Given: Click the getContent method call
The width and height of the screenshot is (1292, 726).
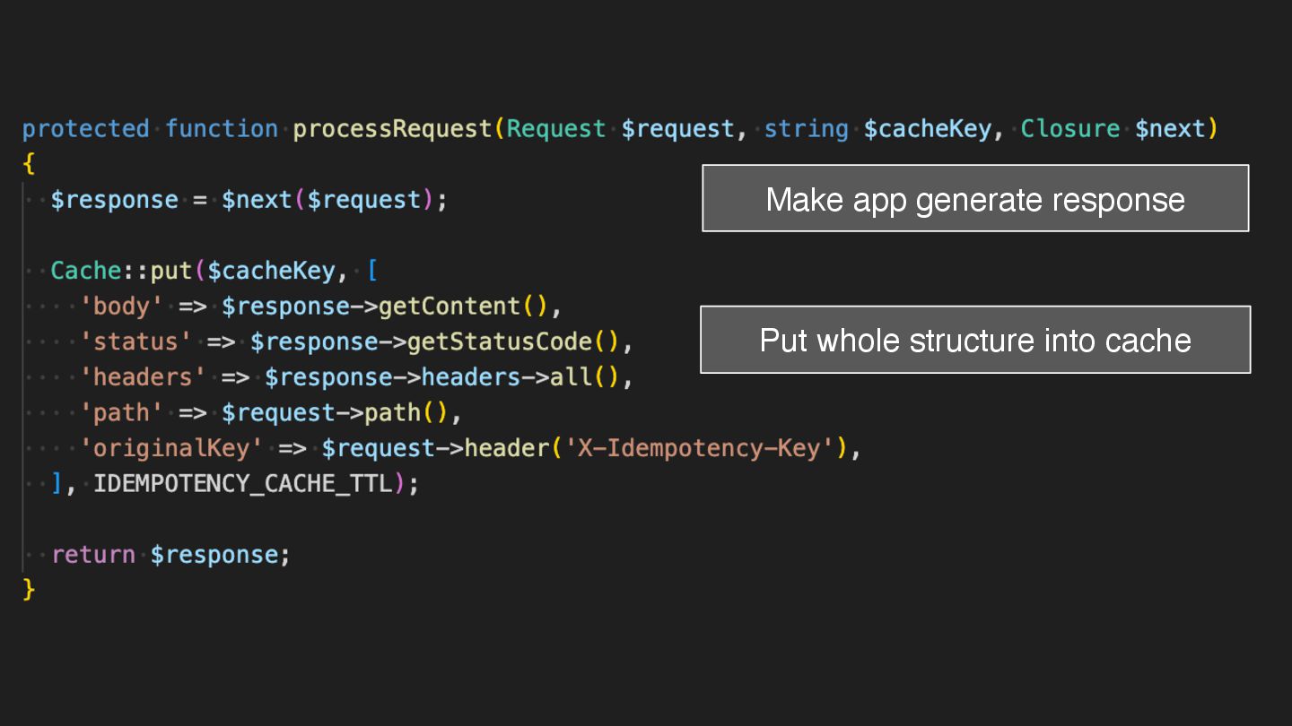Looking at the screenshot, I should point(450,307).
